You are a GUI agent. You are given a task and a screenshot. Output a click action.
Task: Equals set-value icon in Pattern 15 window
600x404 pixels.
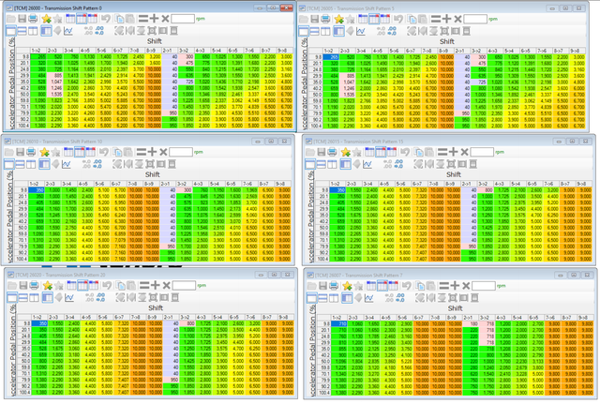[442, 152]
